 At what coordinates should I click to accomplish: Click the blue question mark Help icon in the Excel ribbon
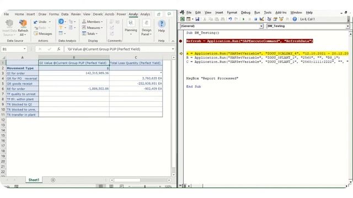162,24
